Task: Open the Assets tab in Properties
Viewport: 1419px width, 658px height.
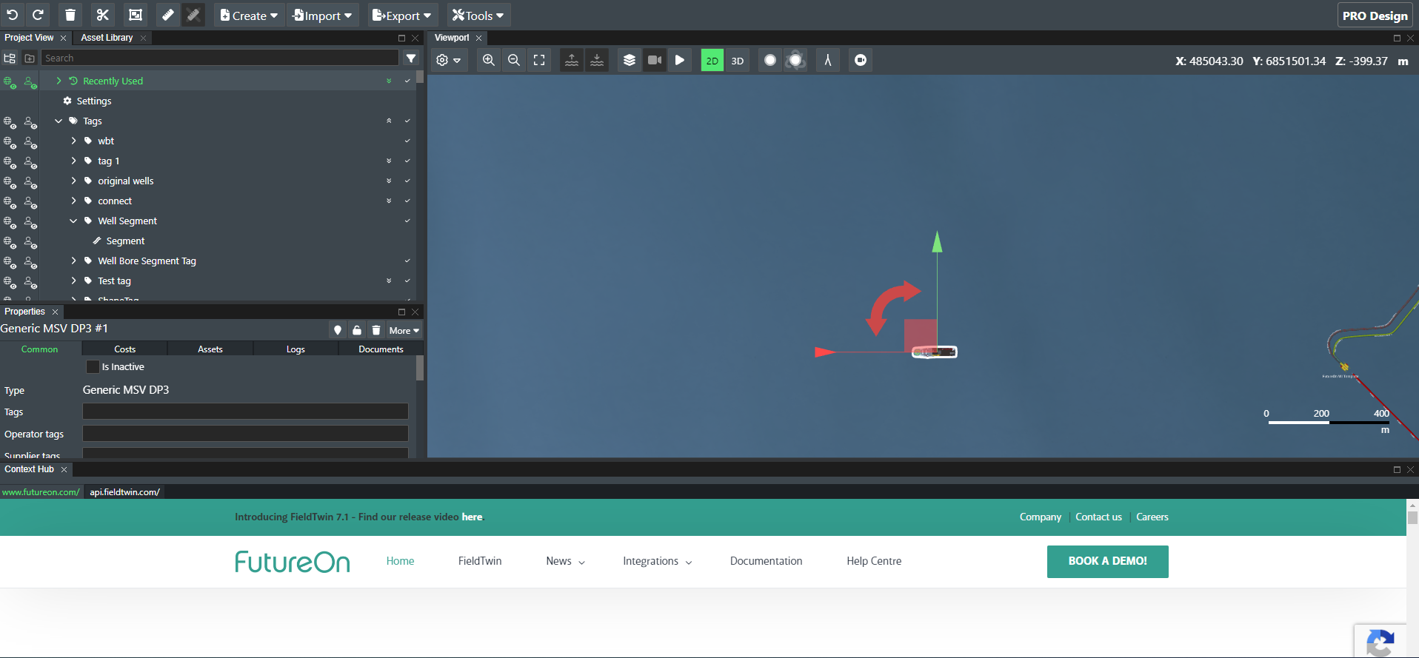Action: [210, 349]
